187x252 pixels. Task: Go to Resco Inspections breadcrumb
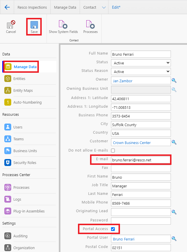pyautogui.click(x=32, y=7)
